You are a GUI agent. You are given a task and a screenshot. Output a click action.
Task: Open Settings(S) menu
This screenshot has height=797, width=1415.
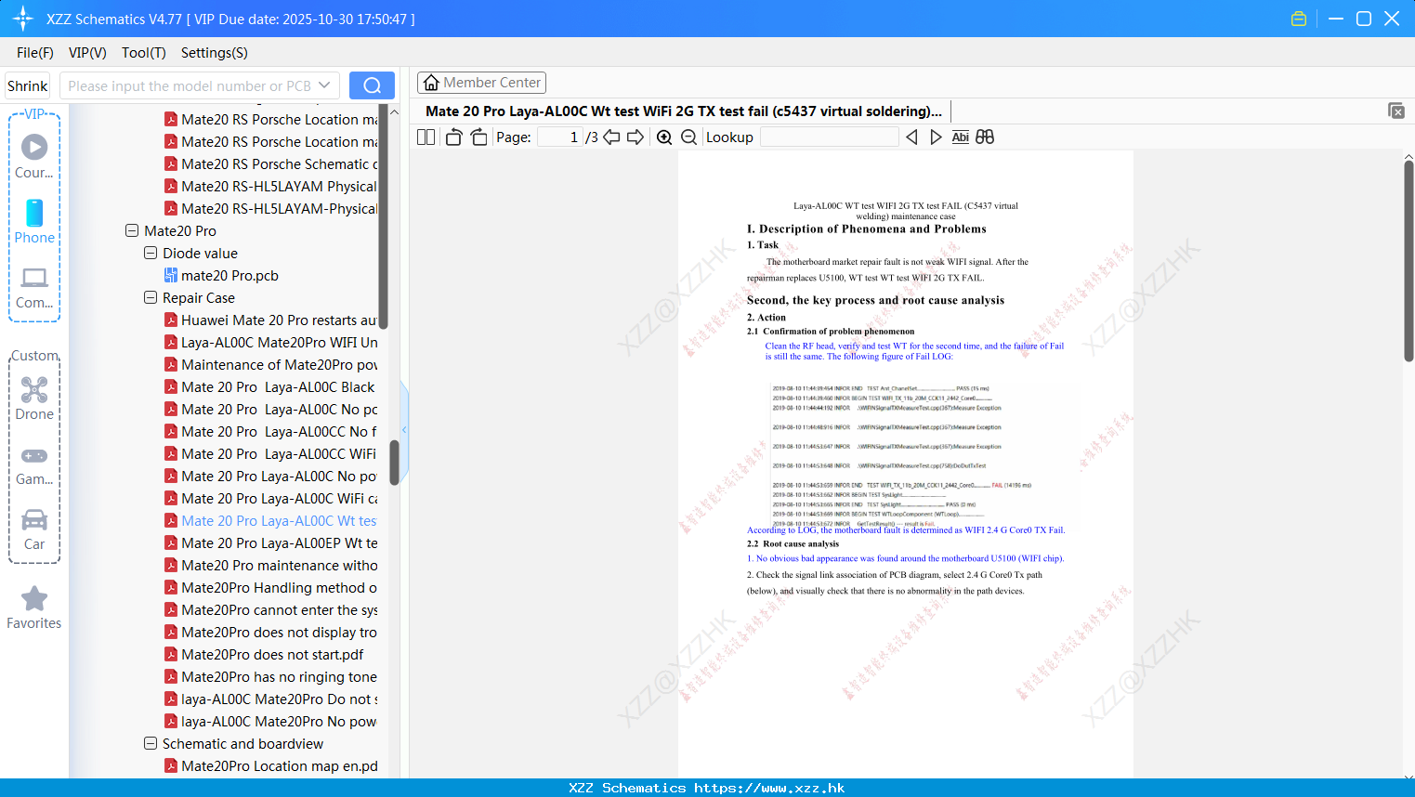click(215, 53)
